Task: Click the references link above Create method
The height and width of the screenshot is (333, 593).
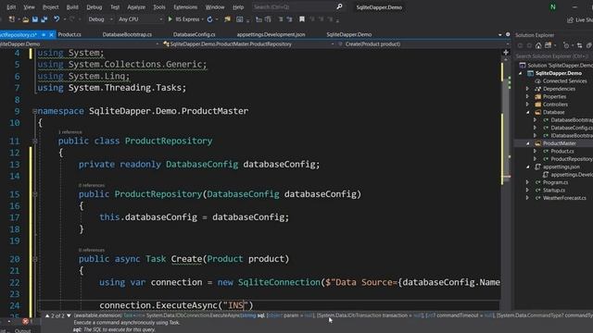Action: click(x=92, y=250)
